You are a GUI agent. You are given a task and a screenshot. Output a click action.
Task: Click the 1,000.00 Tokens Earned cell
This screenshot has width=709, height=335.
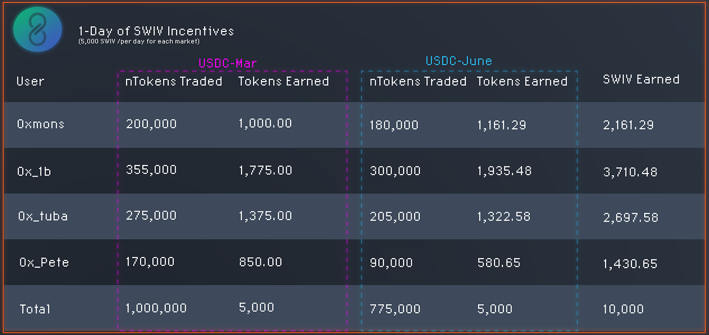tap(265, 123)
